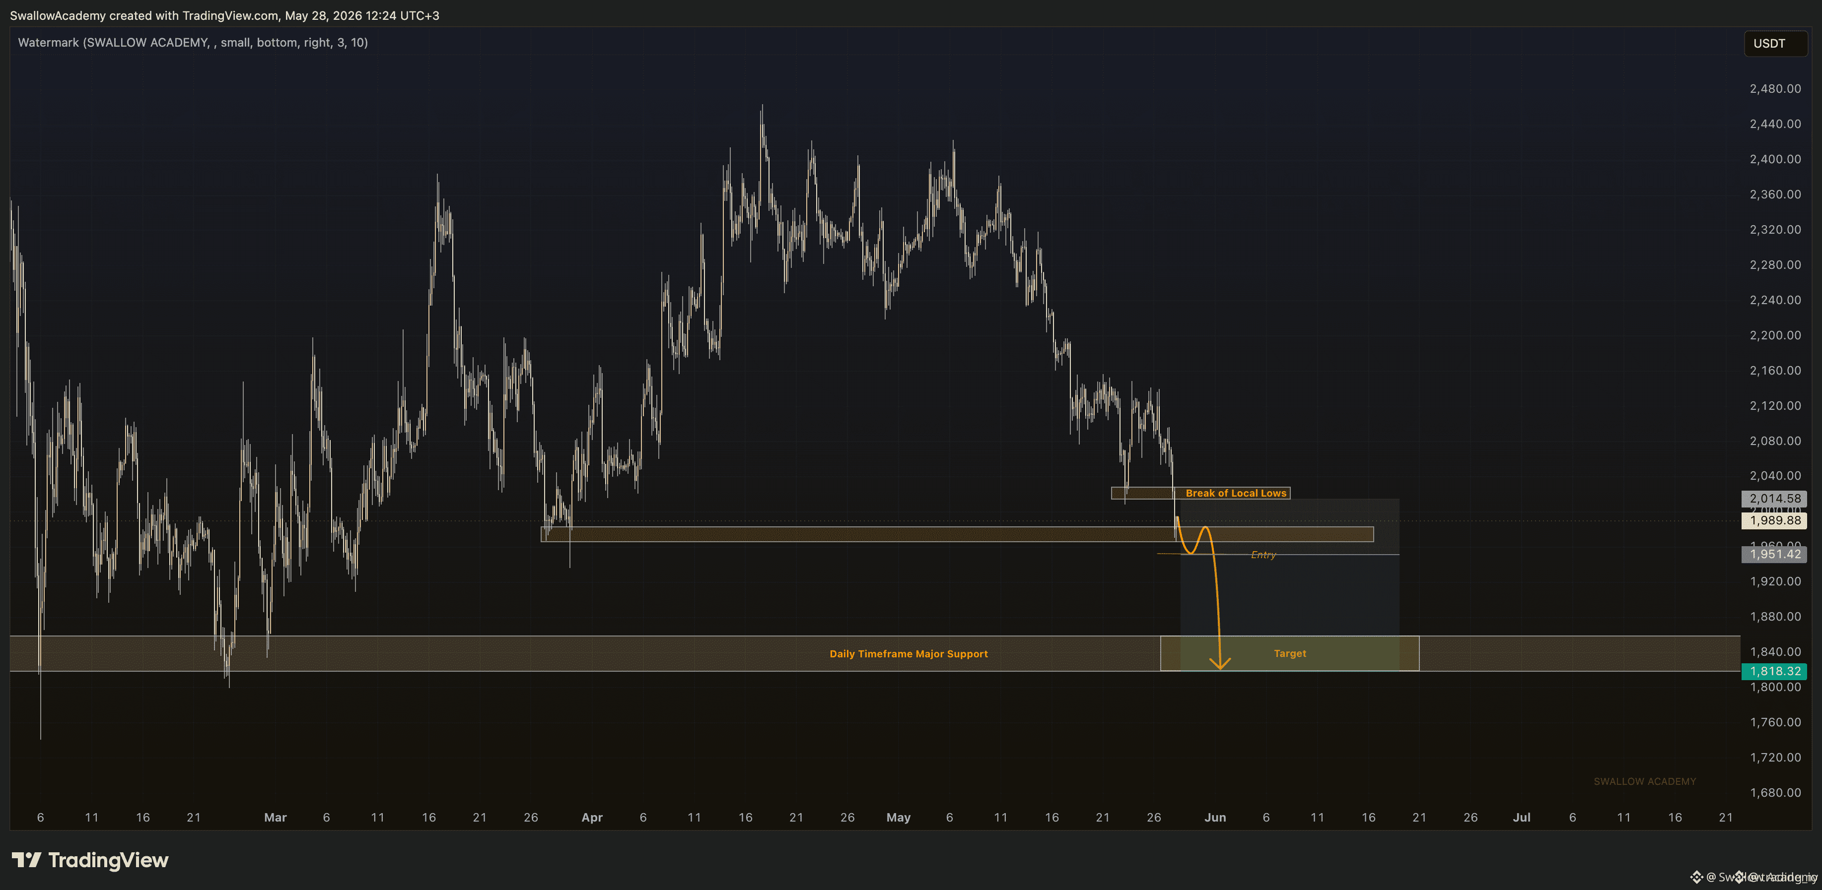Viewport: 1822px width, 890px height.
Task: Click the Mar label on time axis
Action: (275, 817)
